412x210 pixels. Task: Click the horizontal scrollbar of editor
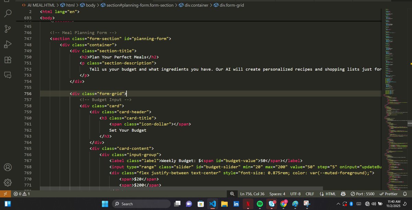181,188
